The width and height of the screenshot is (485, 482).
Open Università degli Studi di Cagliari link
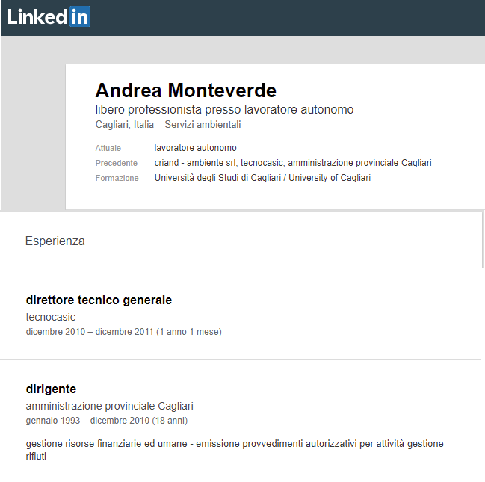click(262, 178)
